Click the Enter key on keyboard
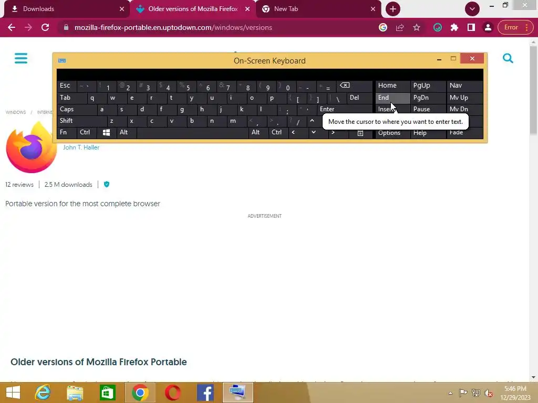This screenshot has height=403, width=538. pos(344,109)
